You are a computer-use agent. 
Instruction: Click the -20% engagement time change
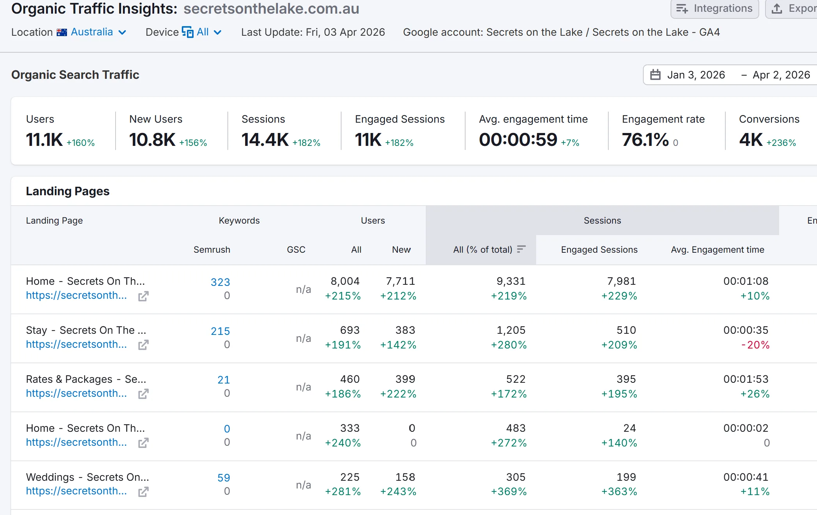tap(755, 345)
